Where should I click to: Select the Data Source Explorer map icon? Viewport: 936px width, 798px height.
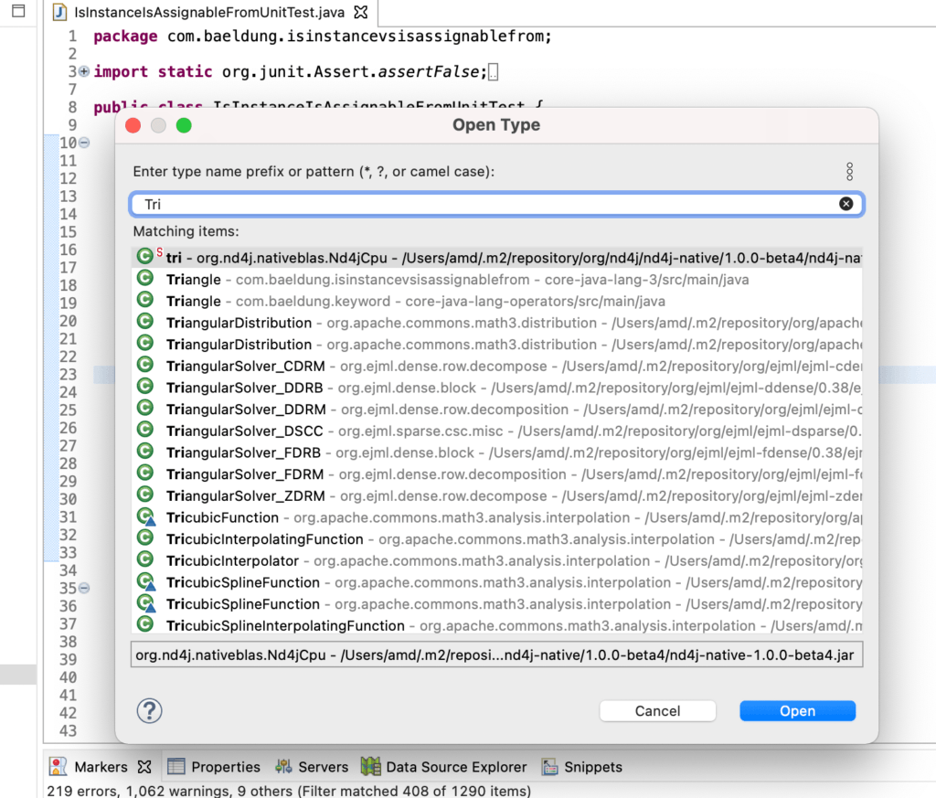[368, 767]
